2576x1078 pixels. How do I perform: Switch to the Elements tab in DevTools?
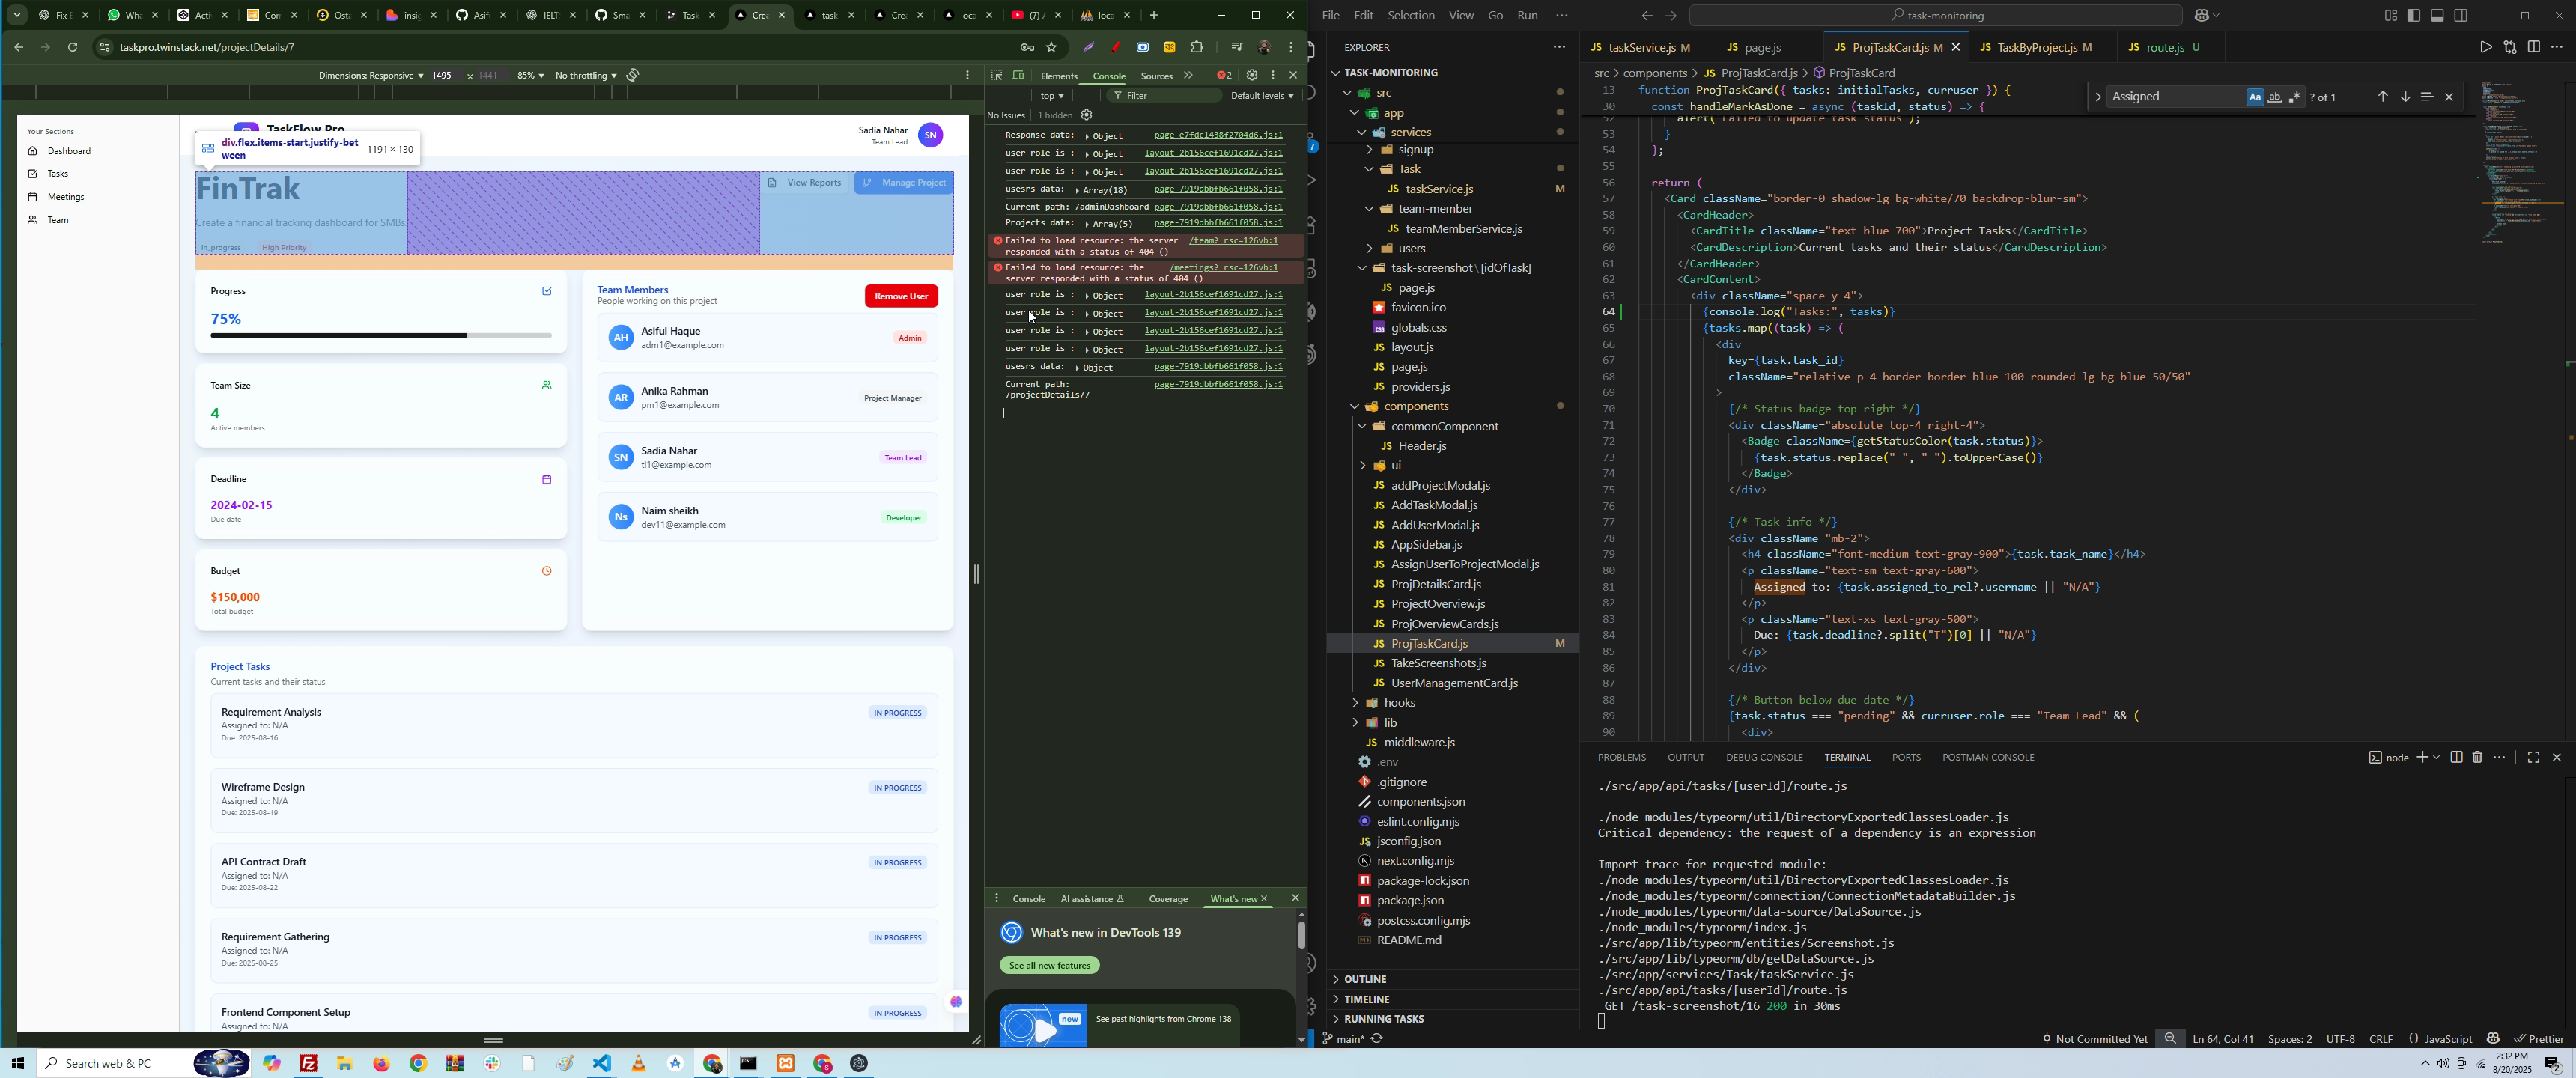(1059, 76)
